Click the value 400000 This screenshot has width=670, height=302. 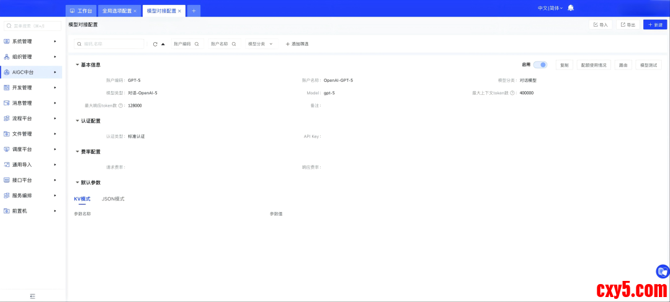pos(527,93)
